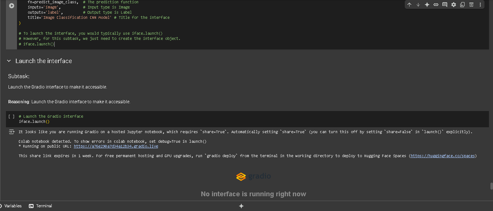
Task: Open the gradio.live public URL link
Action: 116,146
